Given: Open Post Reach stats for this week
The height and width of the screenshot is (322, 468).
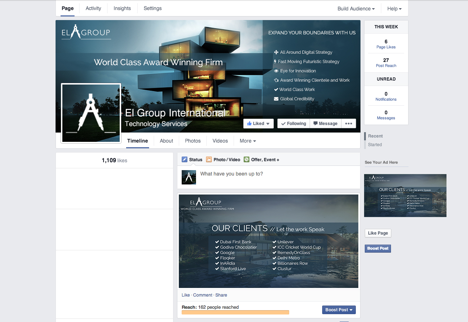Looking at the screenshot, I should pos(386,62).
